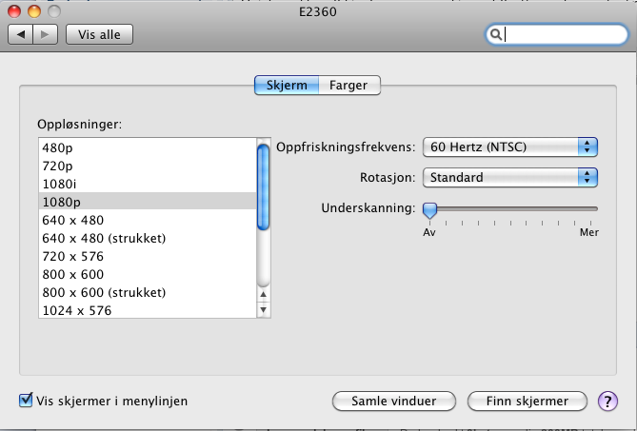Click the resolution list scroll down arrow
637x431 pixels.
coord(263,309)
